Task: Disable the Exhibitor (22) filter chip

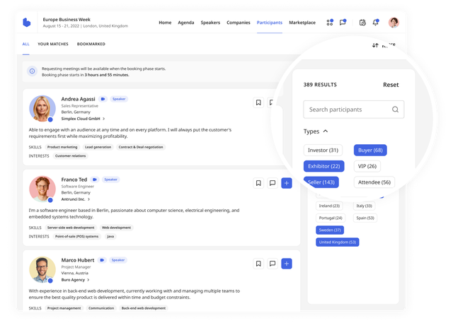Action: click(x=323, y=166)
